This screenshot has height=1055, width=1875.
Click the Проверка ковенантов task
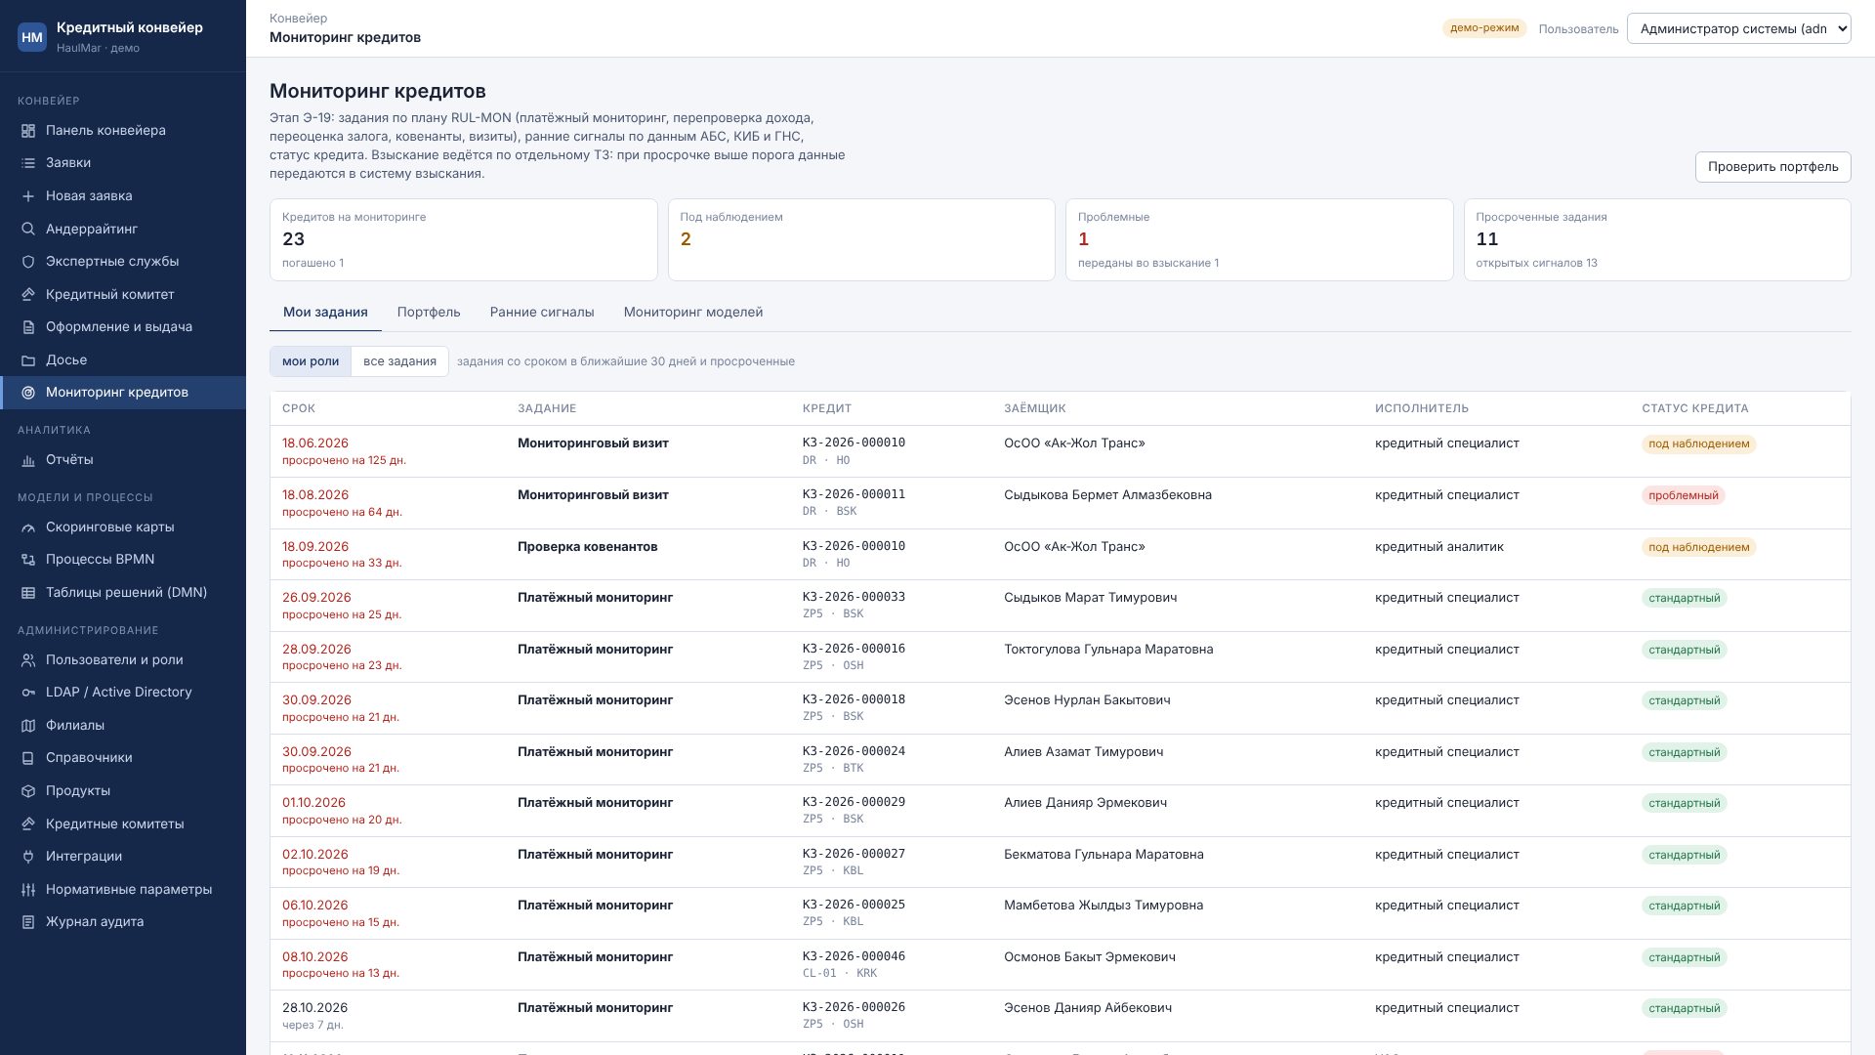[587, 547]
